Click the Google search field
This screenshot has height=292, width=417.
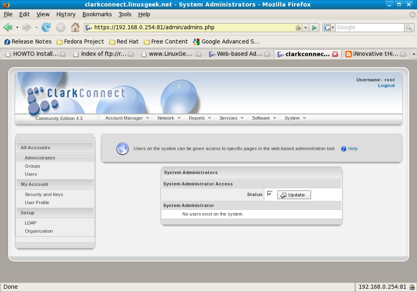(x=369, y=27)
